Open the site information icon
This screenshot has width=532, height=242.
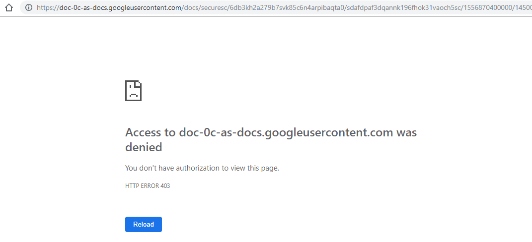[x=28, y=7]
